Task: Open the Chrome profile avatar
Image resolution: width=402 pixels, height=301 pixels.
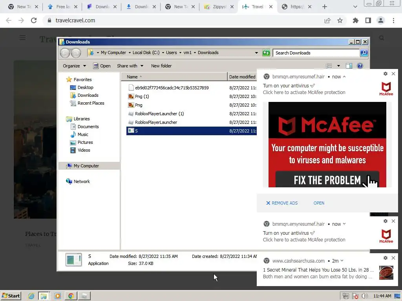Action: point(381,20)
